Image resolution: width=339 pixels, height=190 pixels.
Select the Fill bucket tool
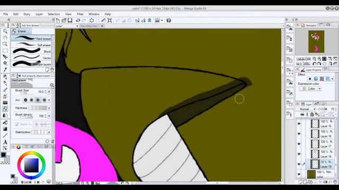(5, 122)
